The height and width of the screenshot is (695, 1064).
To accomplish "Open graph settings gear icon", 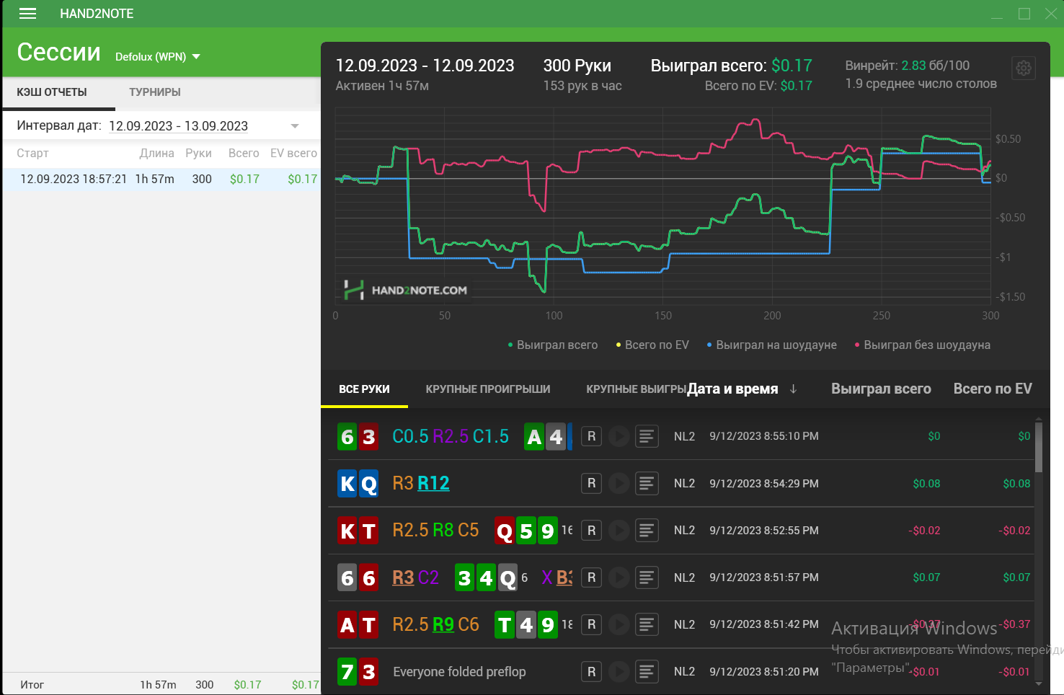I will (x=1024, y=68).
